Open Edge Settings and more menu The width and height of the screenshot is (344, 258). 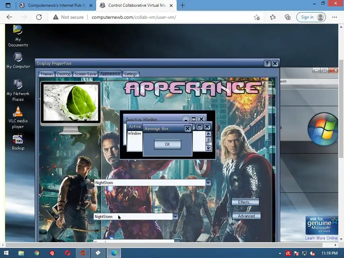pos(334,17)
